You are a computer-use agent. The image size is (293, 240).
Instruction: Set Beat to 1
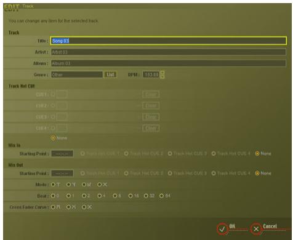68,196
